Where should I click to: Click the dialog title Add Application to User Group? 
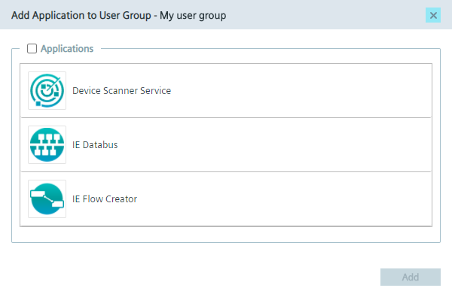point(81,15)
